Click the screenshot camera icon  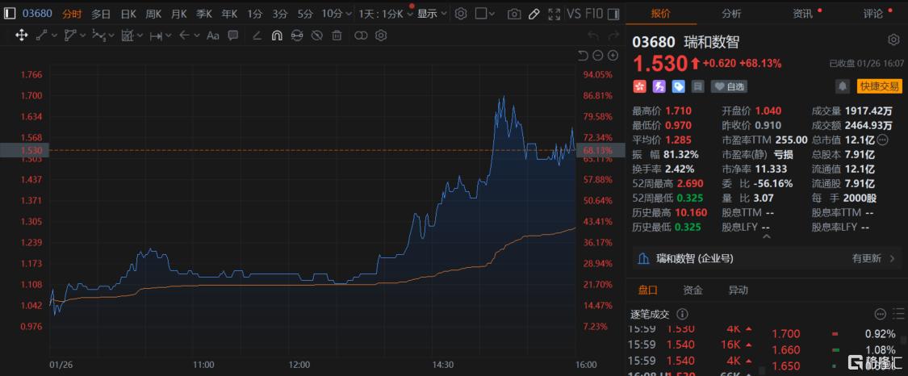[x=514, y=14]
